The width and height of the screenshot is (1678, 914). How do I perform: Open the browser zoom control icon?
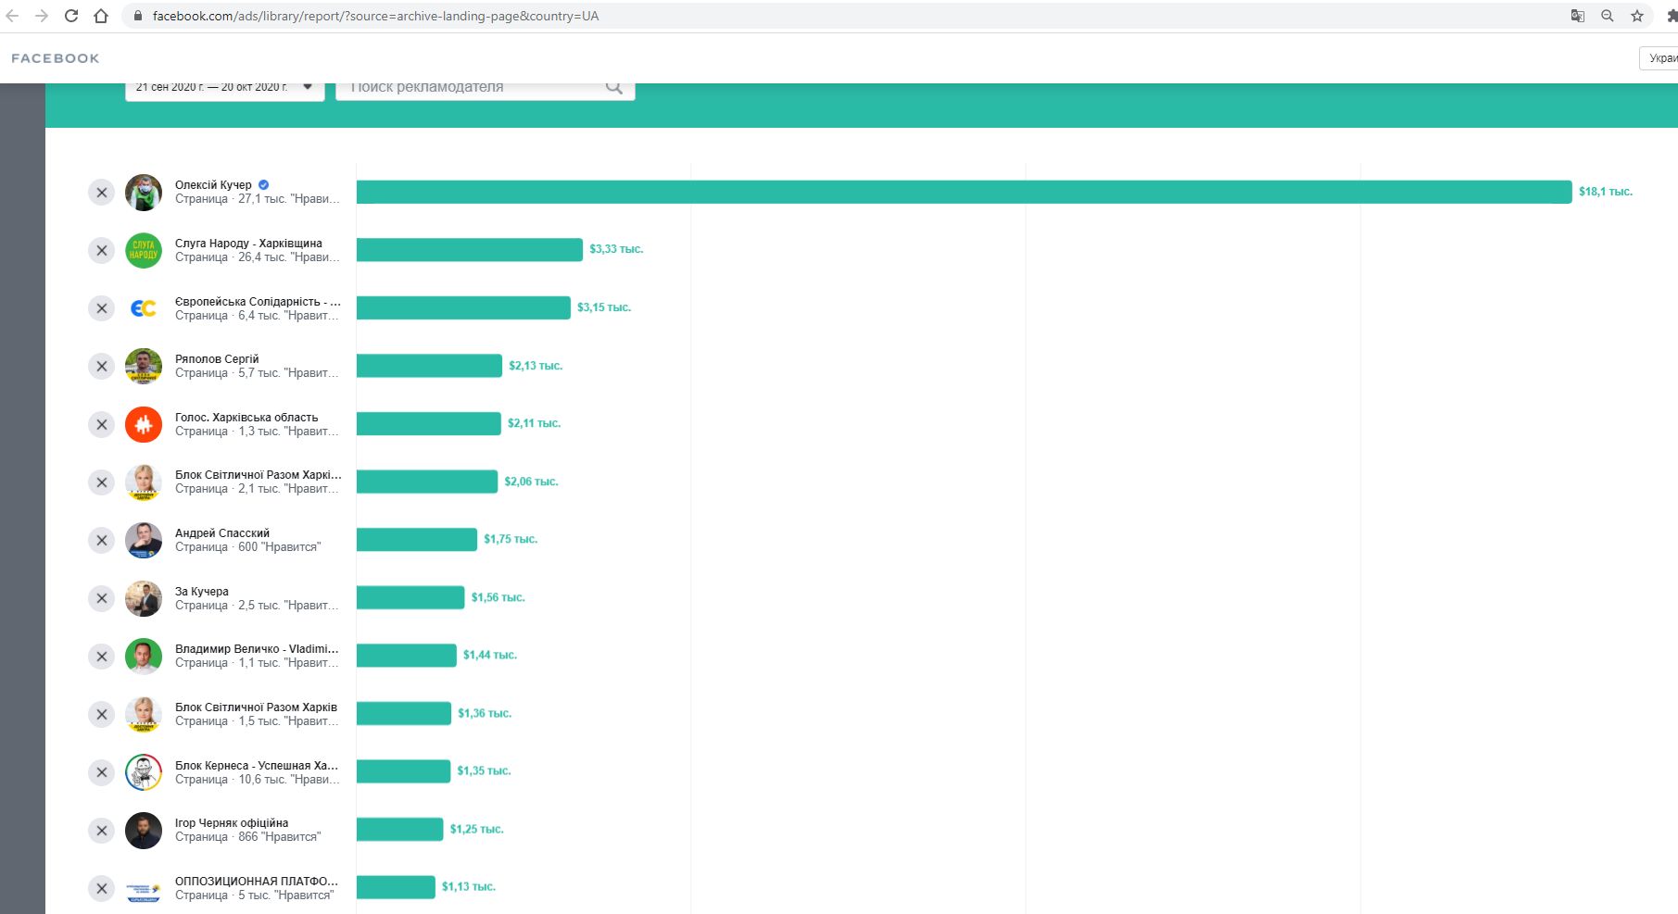point(1608,16)
